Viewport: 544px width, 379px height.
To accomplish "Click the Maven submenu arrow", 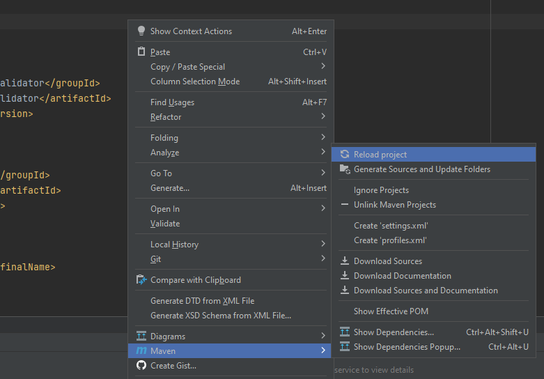I will click(x=323, y=350).
